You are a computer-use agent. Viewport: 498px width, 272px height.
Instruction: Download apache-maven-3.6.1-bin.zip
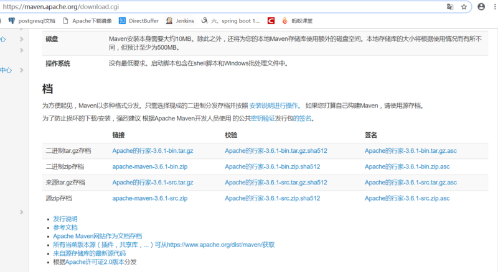(150, 167)
